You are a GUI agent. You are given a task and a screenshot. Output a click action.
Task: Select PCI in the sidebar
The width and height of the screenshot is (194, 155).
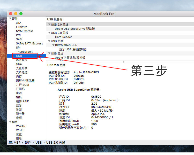(18, 35)
